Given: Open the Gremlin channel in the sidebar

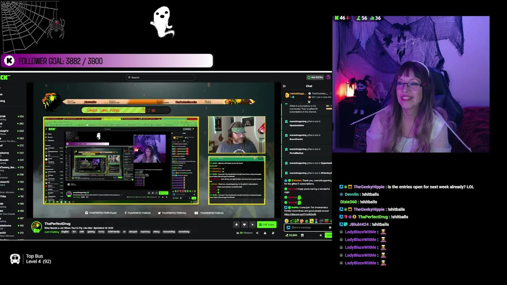Looking at the screenshot, I should [12, 160].
